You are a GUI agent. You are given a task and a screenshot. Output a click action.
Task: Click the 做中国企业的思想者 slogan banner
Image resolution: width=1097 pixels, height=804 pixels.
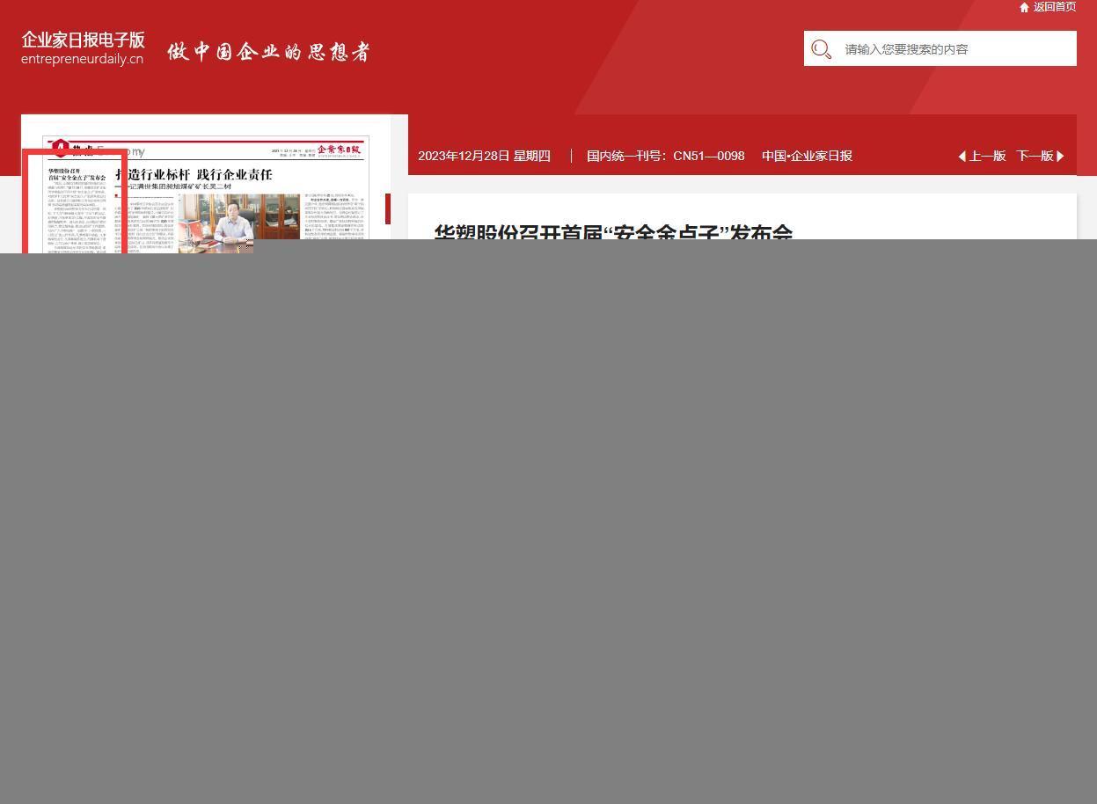coord(268,52)
